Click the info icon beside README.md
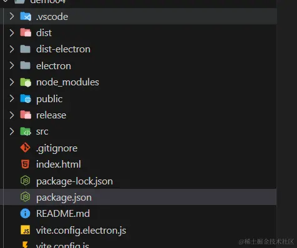Screen dimensions: 297x248 (x=26, y=214)
